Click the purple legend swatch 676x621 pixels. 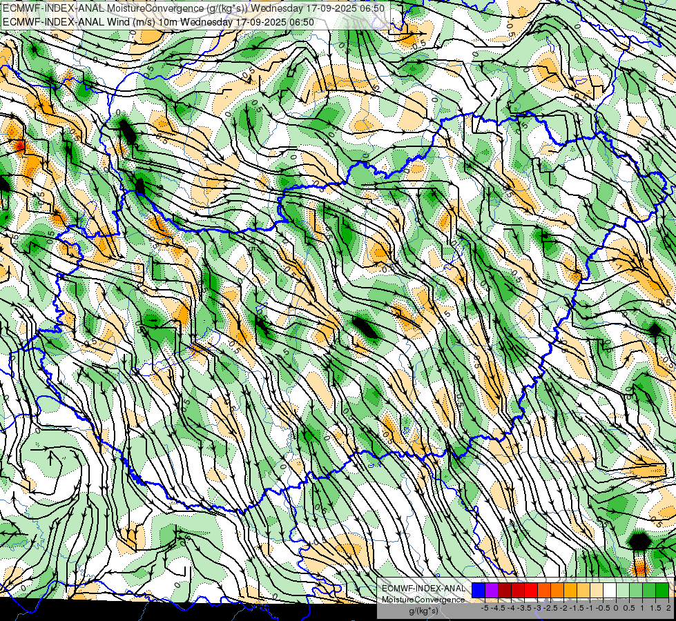(492, 591)
